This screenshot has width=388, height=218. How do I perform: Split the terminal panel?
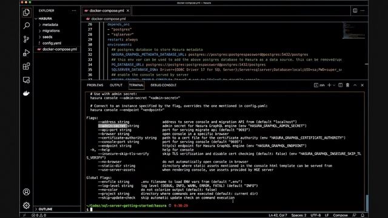pyautogui.click(x=341, y=85)
